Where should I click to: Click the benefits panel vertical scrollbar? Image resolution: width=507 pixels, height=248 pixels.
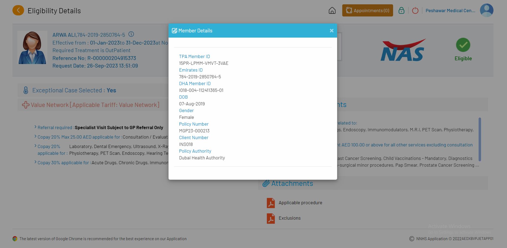point(479,139)
